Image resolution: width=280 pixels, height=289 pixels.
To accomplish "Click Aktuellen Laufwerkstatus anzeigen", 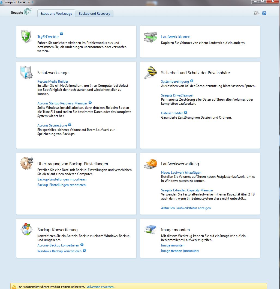I will pyautogui.click(x=186, y=208).
